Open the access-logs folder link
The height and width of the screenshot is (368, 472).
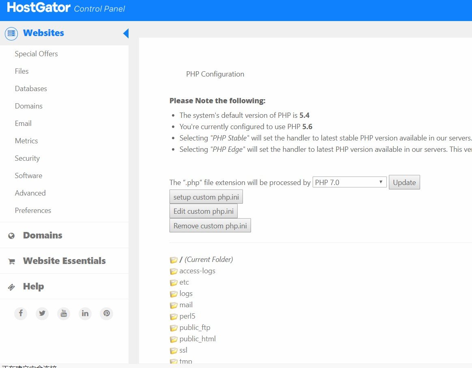[x=197, y=271]
